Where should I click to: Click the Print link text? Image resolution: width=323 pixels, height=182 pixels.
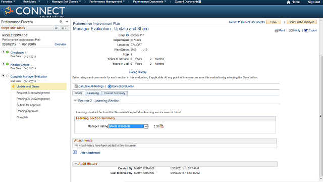(x=282, y=30)
